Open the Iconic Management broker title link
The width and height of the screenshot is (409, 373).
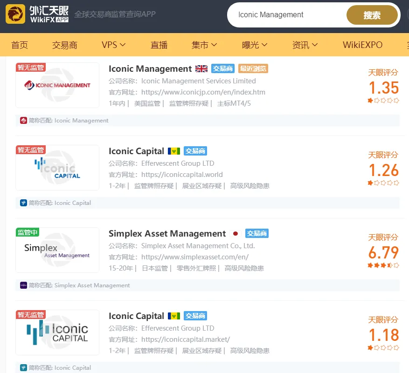(150, 69)
